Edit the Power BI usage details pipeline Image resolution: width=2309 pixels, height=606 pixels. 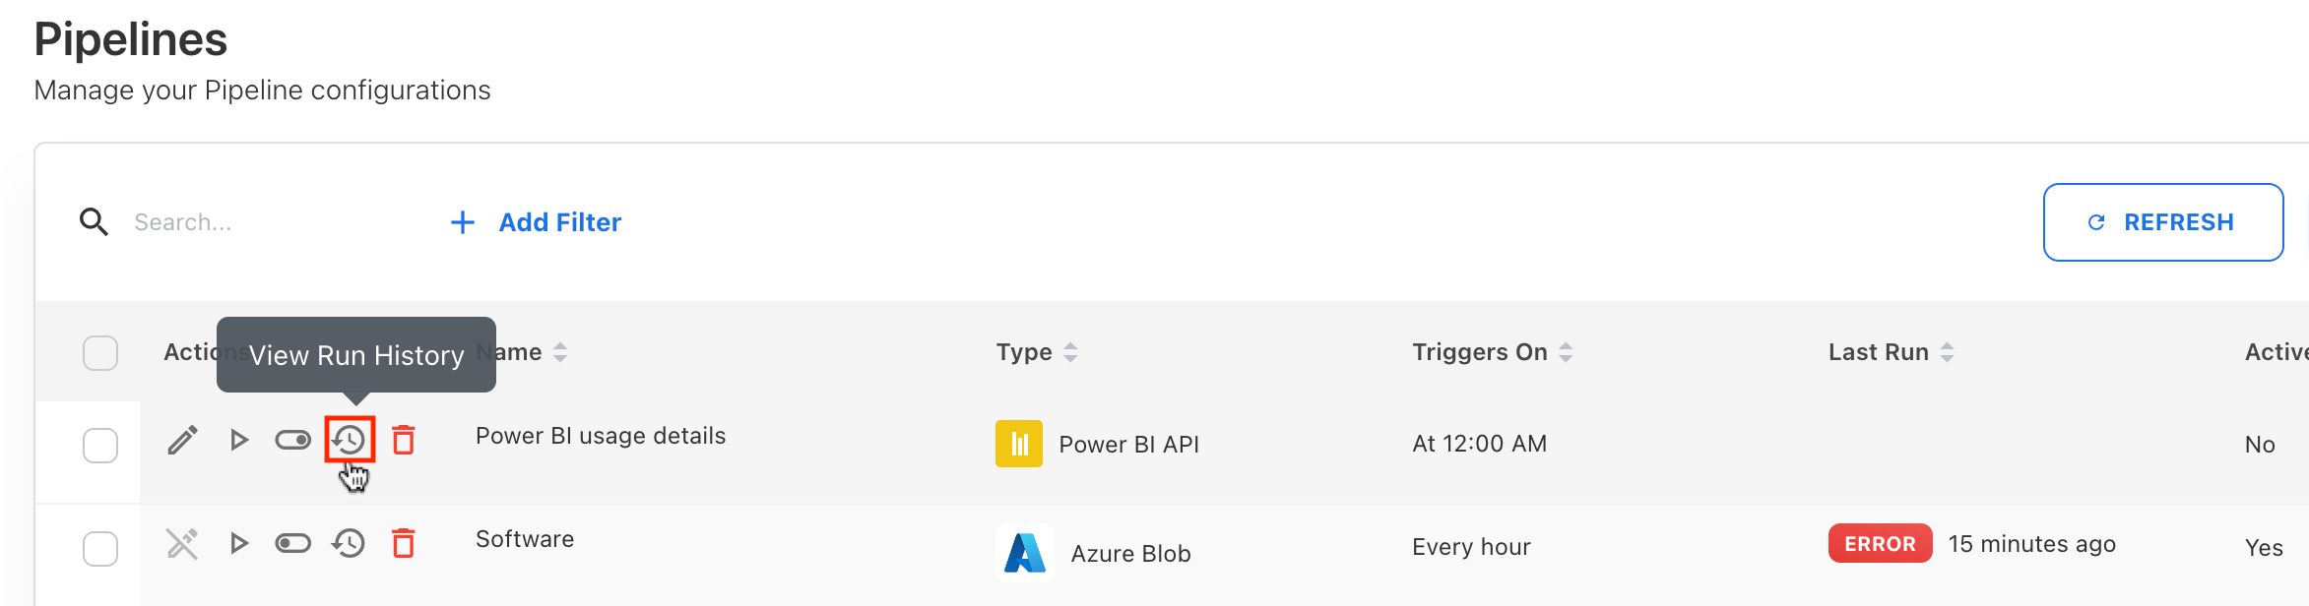[183, 441]
